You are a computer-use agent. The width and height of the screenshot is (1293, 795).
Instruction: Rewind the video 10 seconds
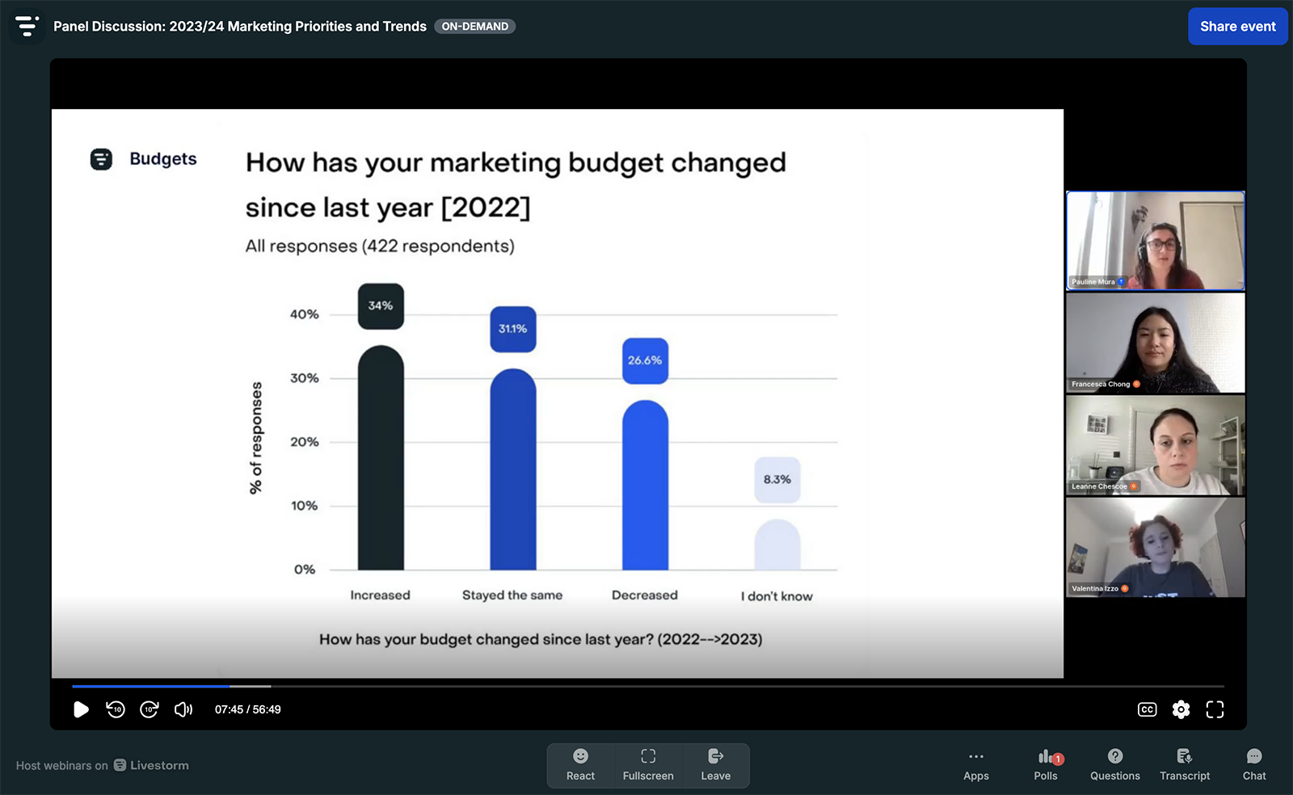116,709
